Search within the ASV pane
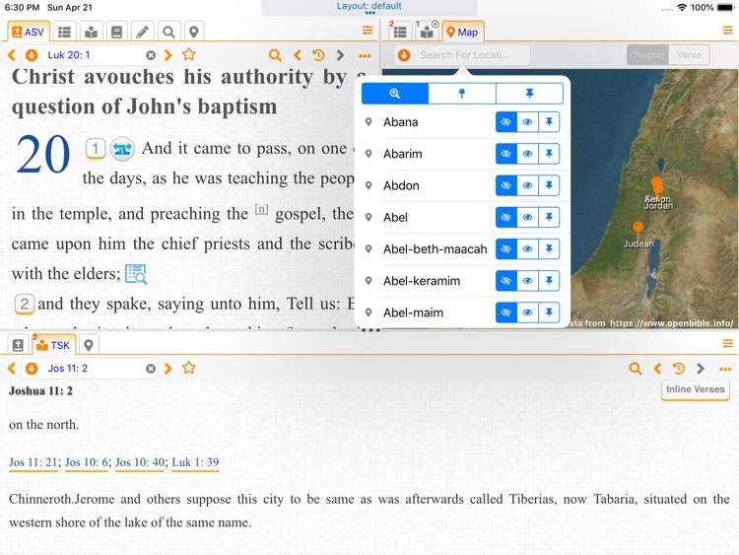Viewport: 739px width, 555px height. pyautogui.click(x=275, y=55)
